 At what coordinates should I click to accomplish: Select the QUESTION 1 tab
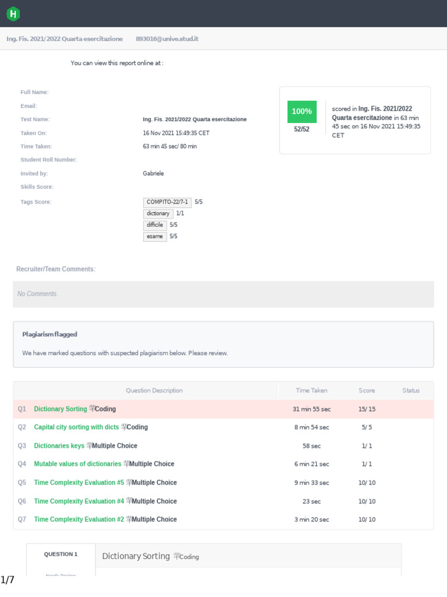[61, 554]
